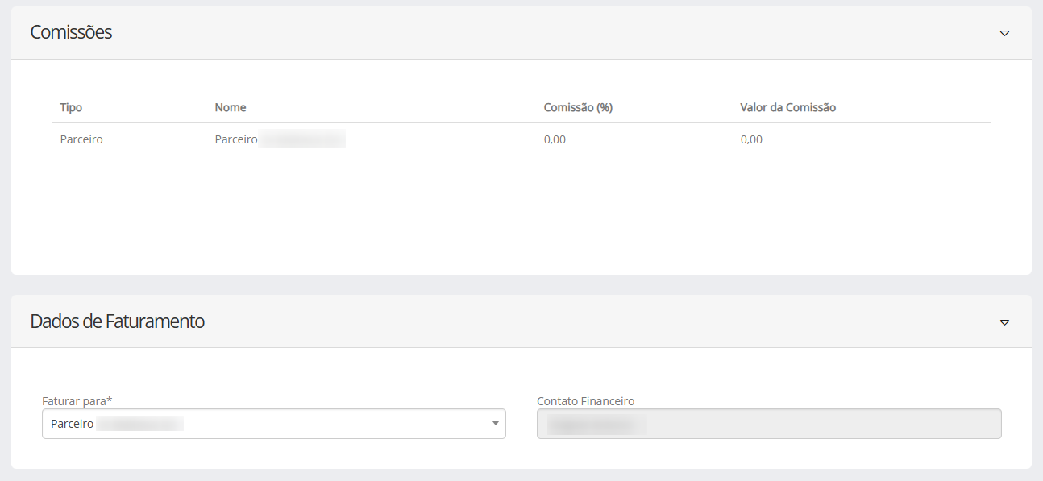Click the Faturar para* label
The height and width of the screenshot is (481, 1043).
(77, 400)
